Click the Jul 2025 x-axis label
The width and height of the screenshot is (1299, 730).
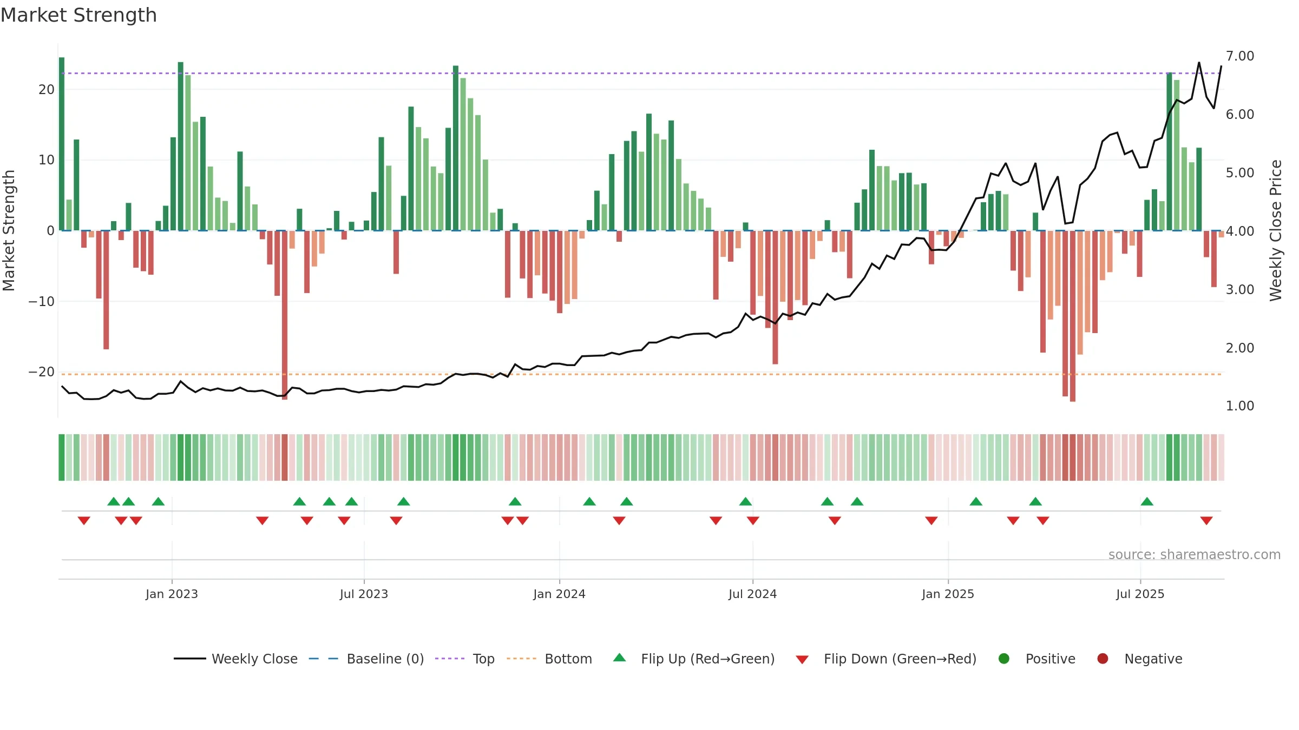click(x=1140, y=594)
